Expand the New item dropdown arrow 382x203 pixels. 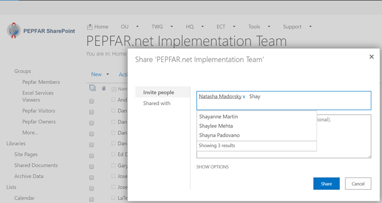point(107,74)
